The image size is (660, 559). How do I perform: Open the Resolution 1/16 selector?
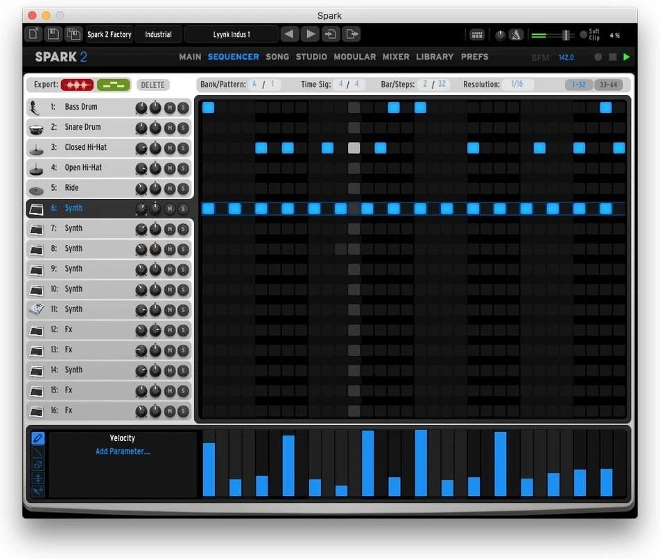(x=517, y=84)
